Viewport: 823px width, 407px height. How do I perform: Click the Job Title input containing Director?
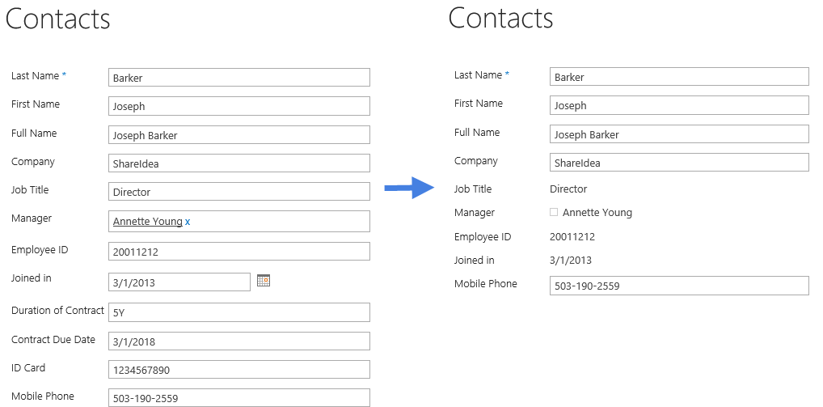238,191
